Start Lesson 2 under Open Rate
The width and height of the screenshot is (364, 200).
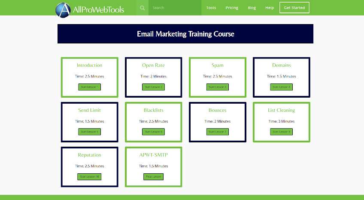(153, 87)
